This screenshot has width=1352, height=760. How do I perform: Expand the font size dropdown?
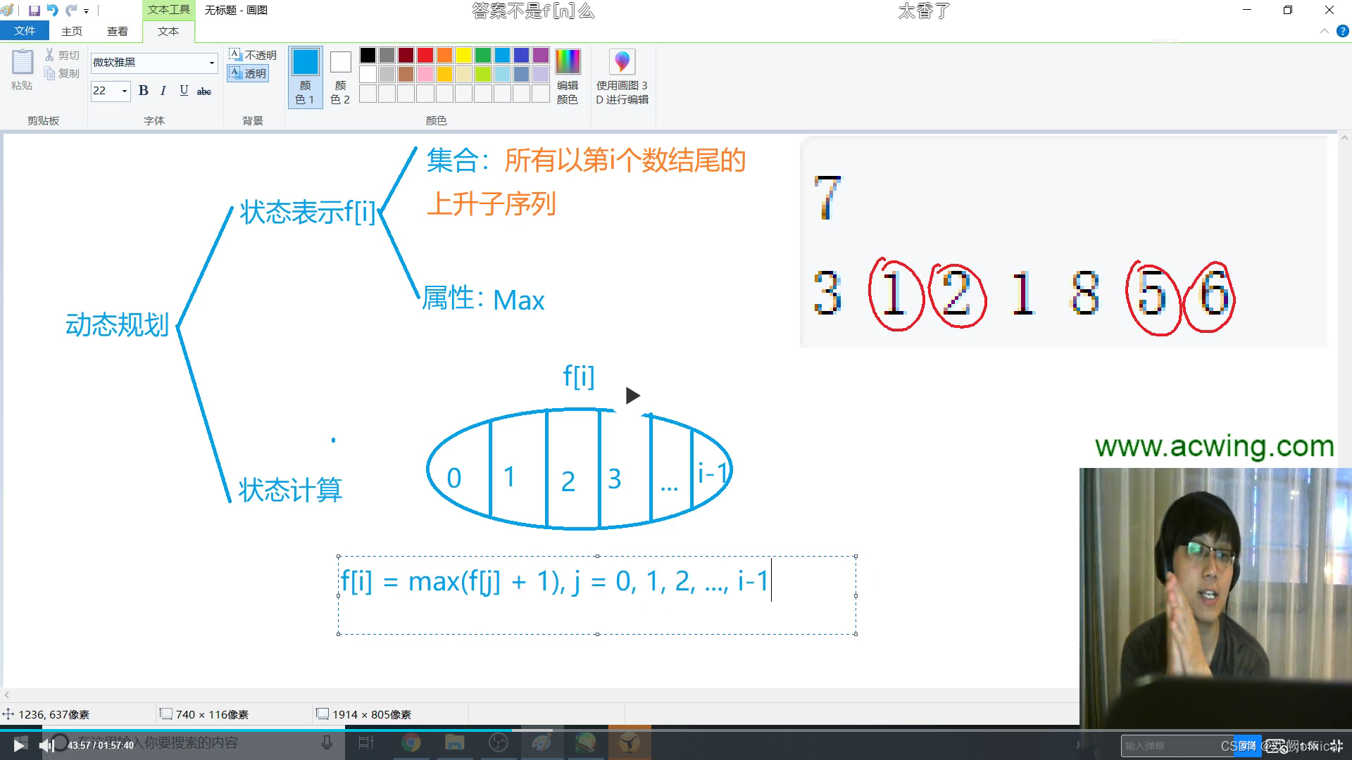[x=125, y=91]
